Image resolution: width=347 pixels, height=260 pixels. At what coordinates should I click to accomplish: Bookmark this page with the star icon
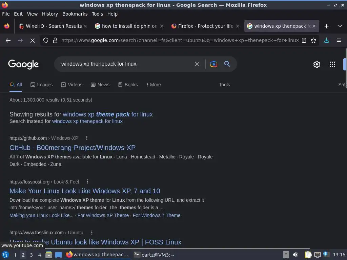(x=313, y=41)
